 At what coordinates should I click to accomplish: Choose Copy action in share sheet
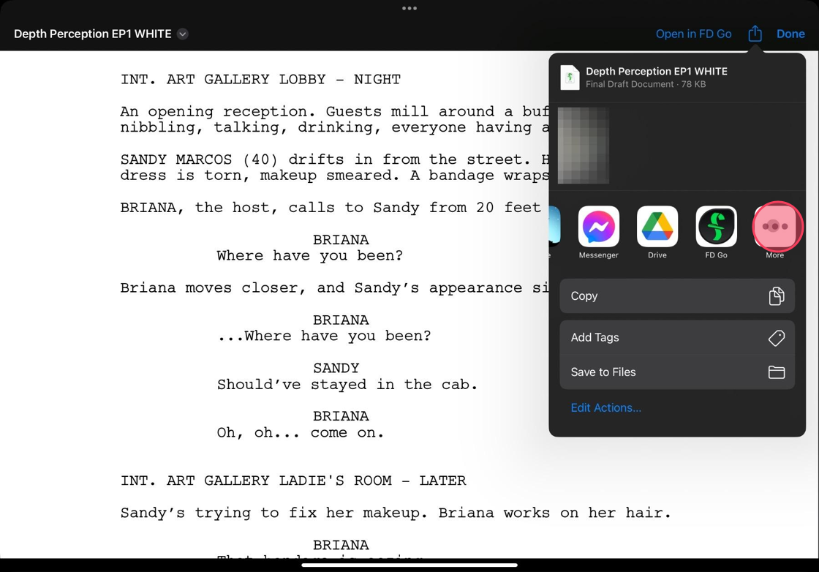(x=677, y=296)
